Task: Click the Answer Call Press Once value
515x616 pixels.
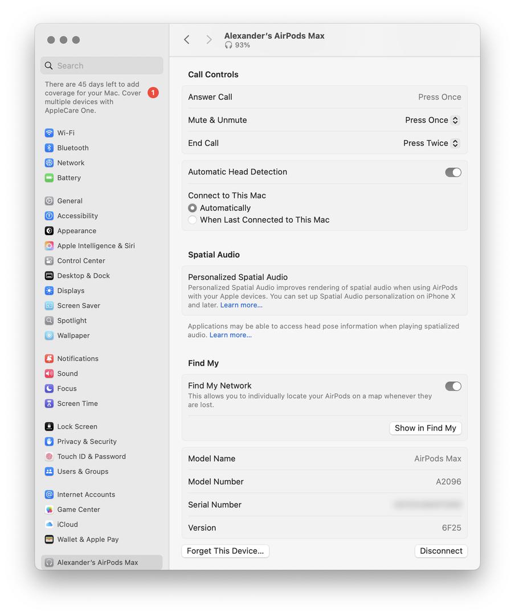Action: (440, 96)
